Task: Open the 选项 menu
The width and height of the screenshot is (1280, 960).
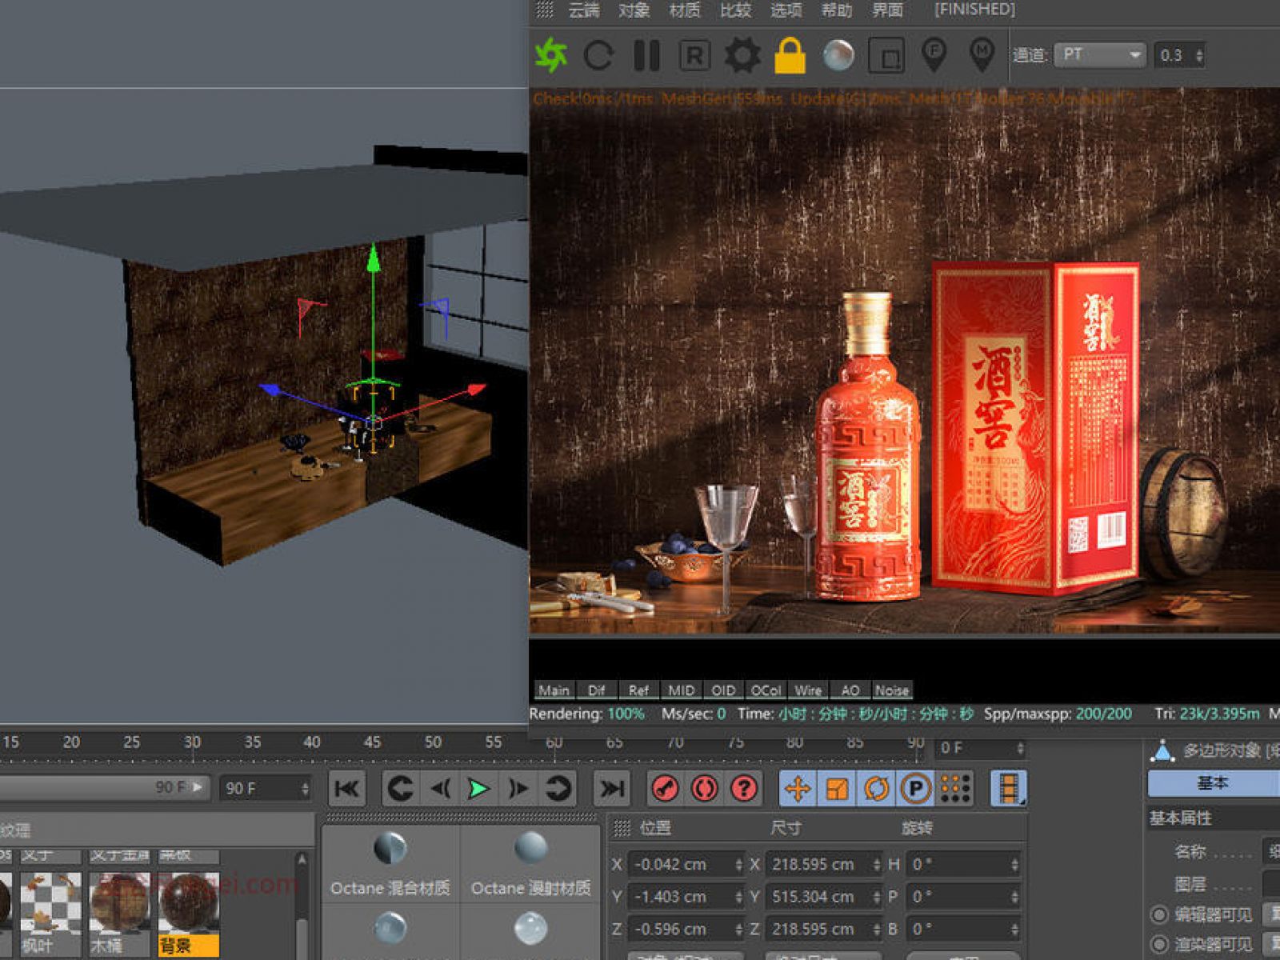Action: pyautogui.click(x=786, y=10)
